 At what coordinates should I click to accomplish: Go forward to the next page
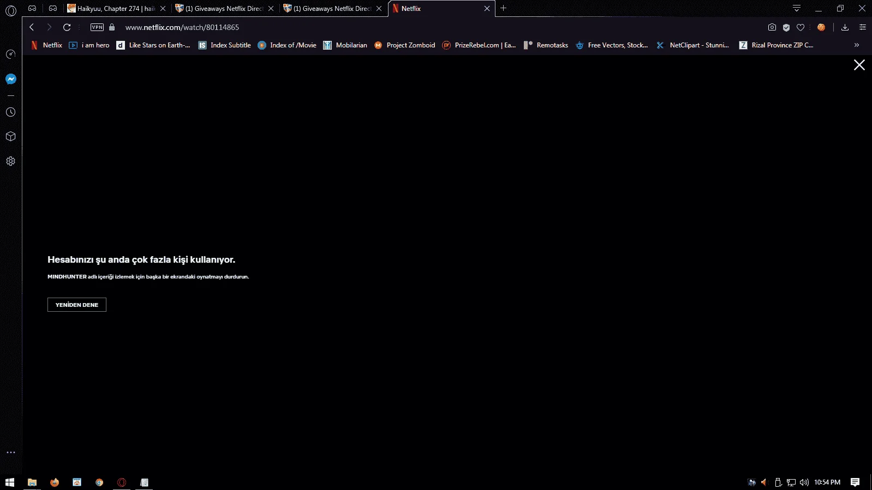tap(49, 27)
